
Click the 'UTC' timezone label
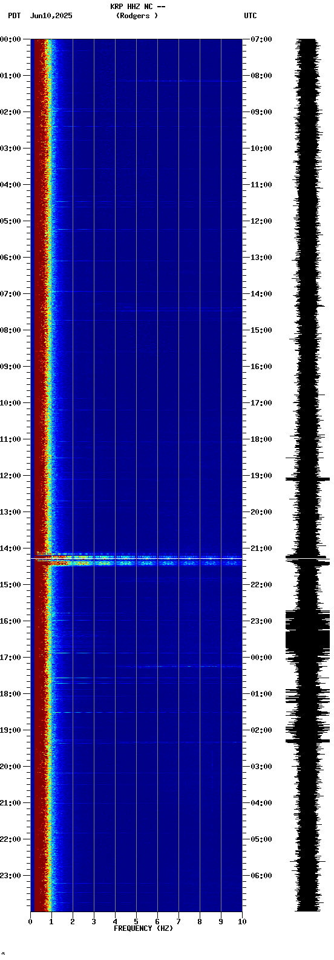[250, 16]
